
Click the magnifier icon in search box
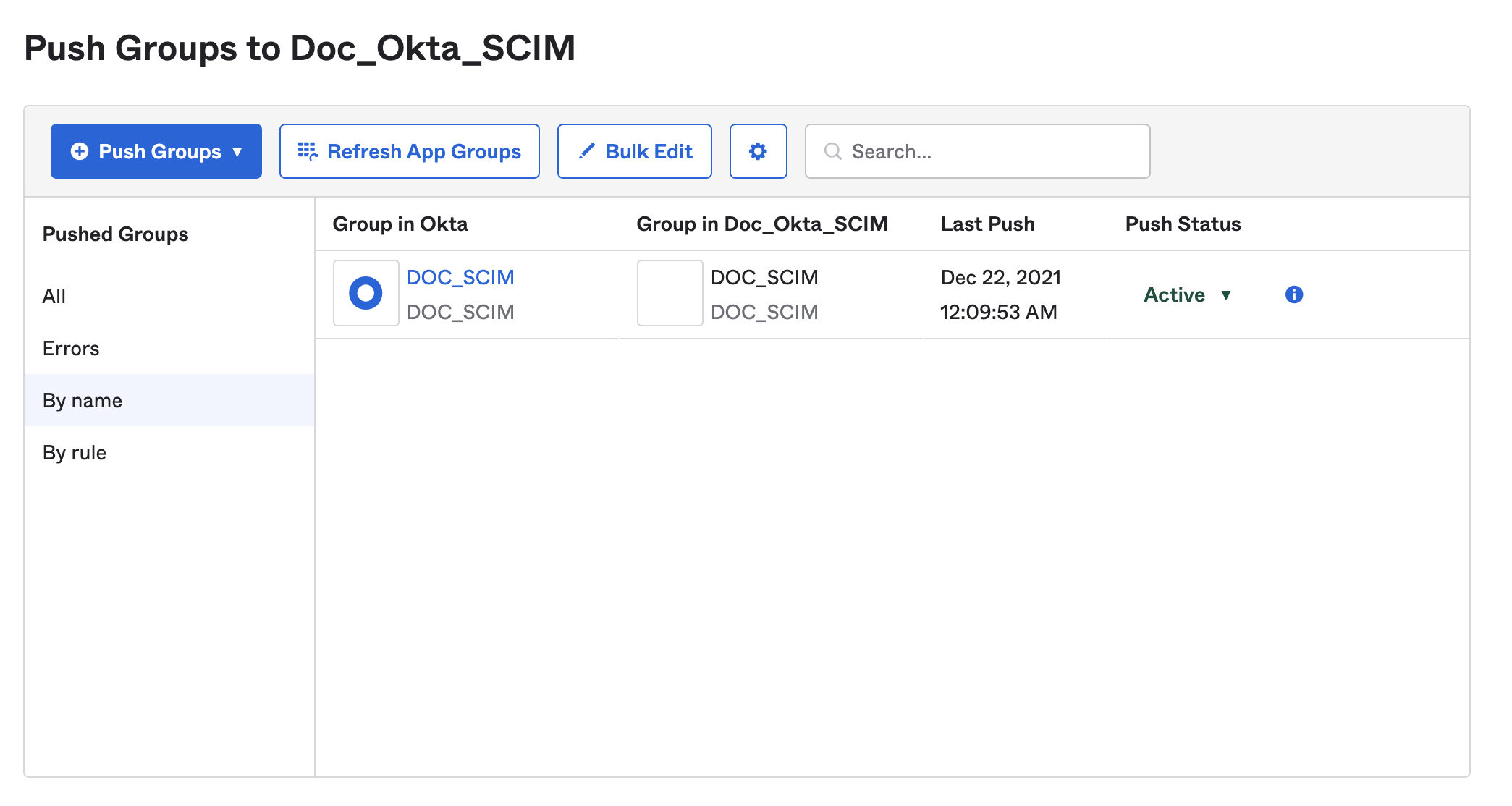[833, 151]
